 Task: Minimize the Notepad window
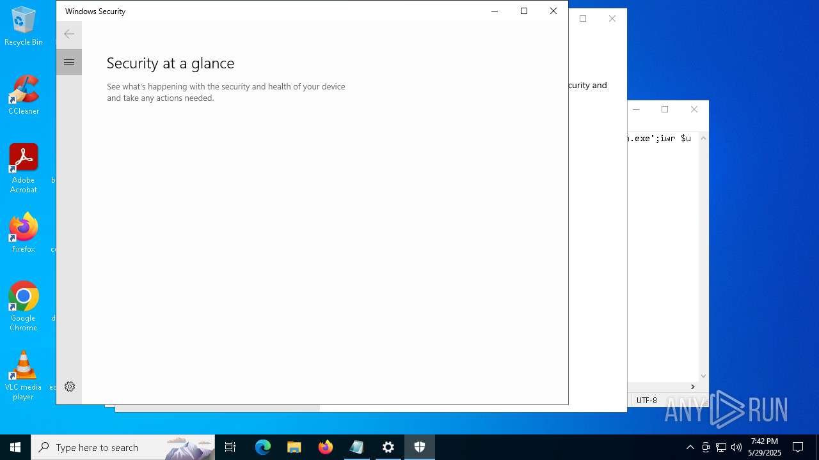tap(636, 109)
